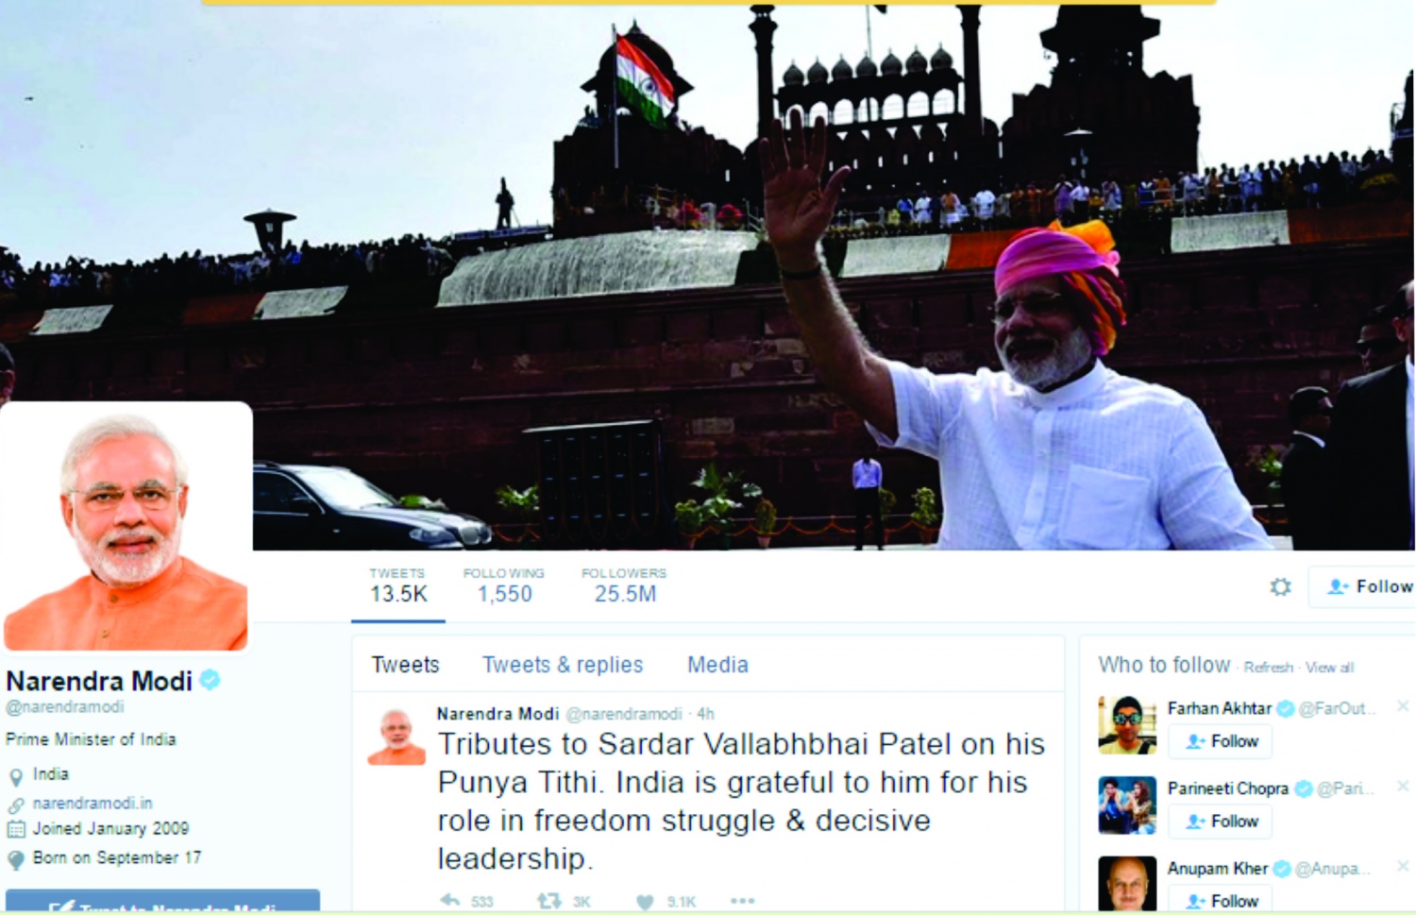Open the gear settings menu beside Follow
The image size is (1416, 915).
pyautogui.click(x=1280, y=587)
